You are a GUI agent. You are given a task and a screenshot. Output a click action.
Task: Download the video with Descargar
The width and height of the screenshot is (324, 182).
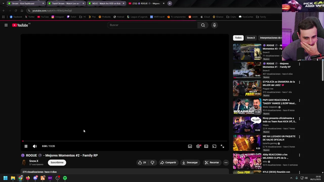pyautogui.click(x=190, y=163)
